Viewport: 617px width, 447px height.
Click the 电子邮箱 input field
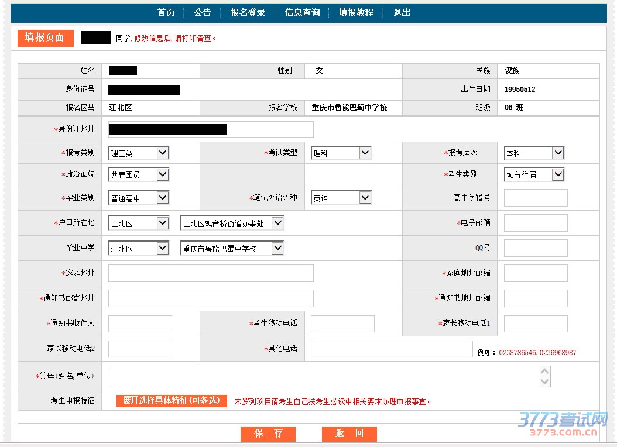click(536, 223)
